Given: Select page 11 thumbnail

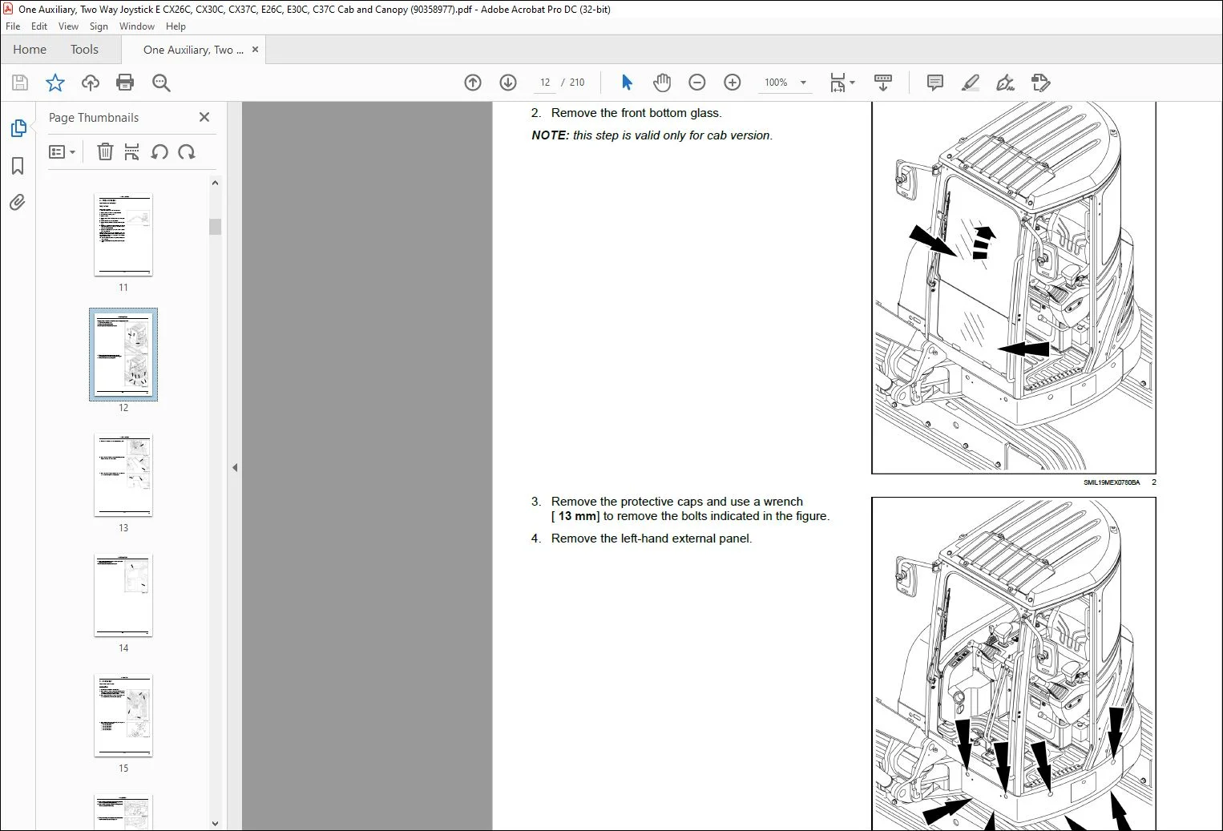Looking at the screenshot, I should [x=123, y=235].
